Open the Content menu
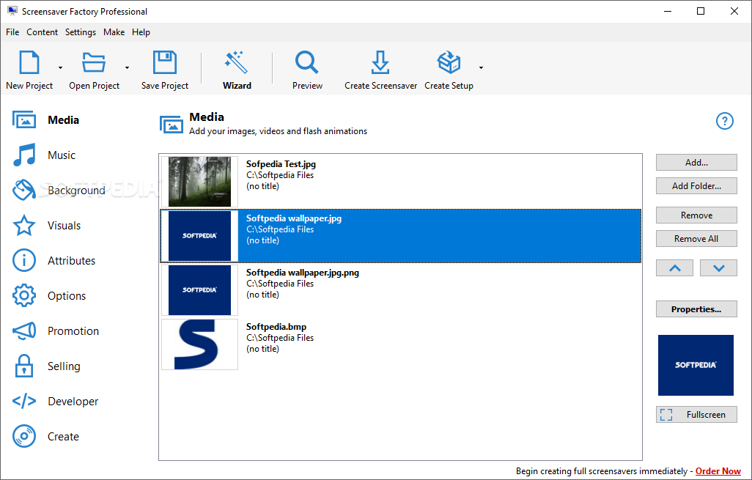The height and width of the screenshot is (480, 752). 43,32
